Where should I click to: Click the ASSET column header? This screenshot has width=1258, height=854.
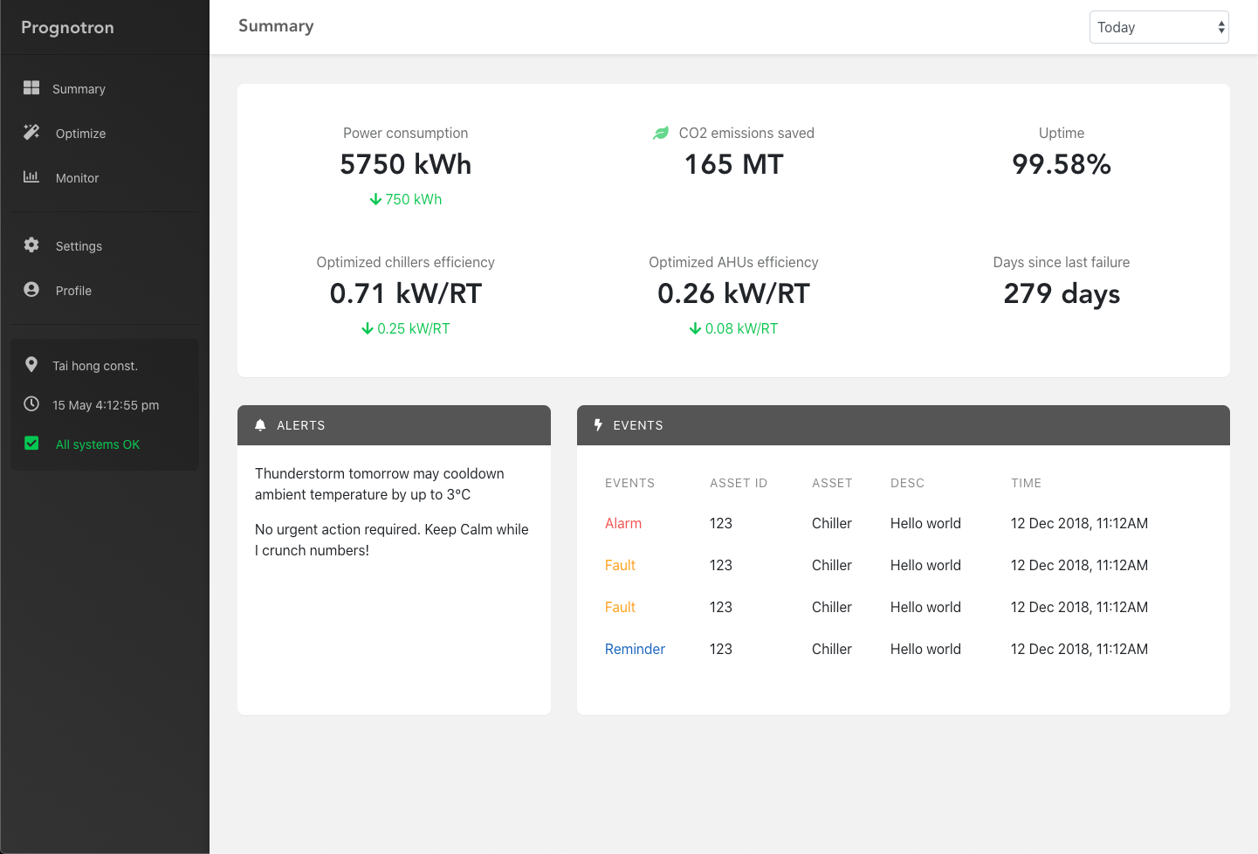pos(832,483)
